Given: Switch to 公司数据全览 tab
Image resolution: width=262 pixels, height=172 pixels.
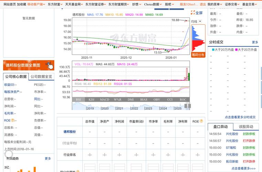Looking at the screenshot, I should [x=41, y=77].
